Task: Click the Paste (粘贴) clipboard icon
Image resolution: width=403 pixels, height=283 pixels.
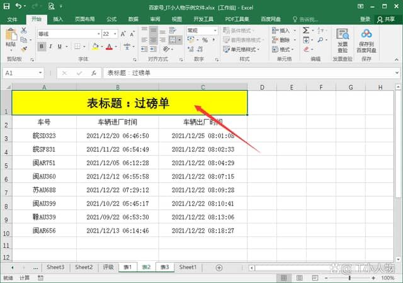Action: 11,35
